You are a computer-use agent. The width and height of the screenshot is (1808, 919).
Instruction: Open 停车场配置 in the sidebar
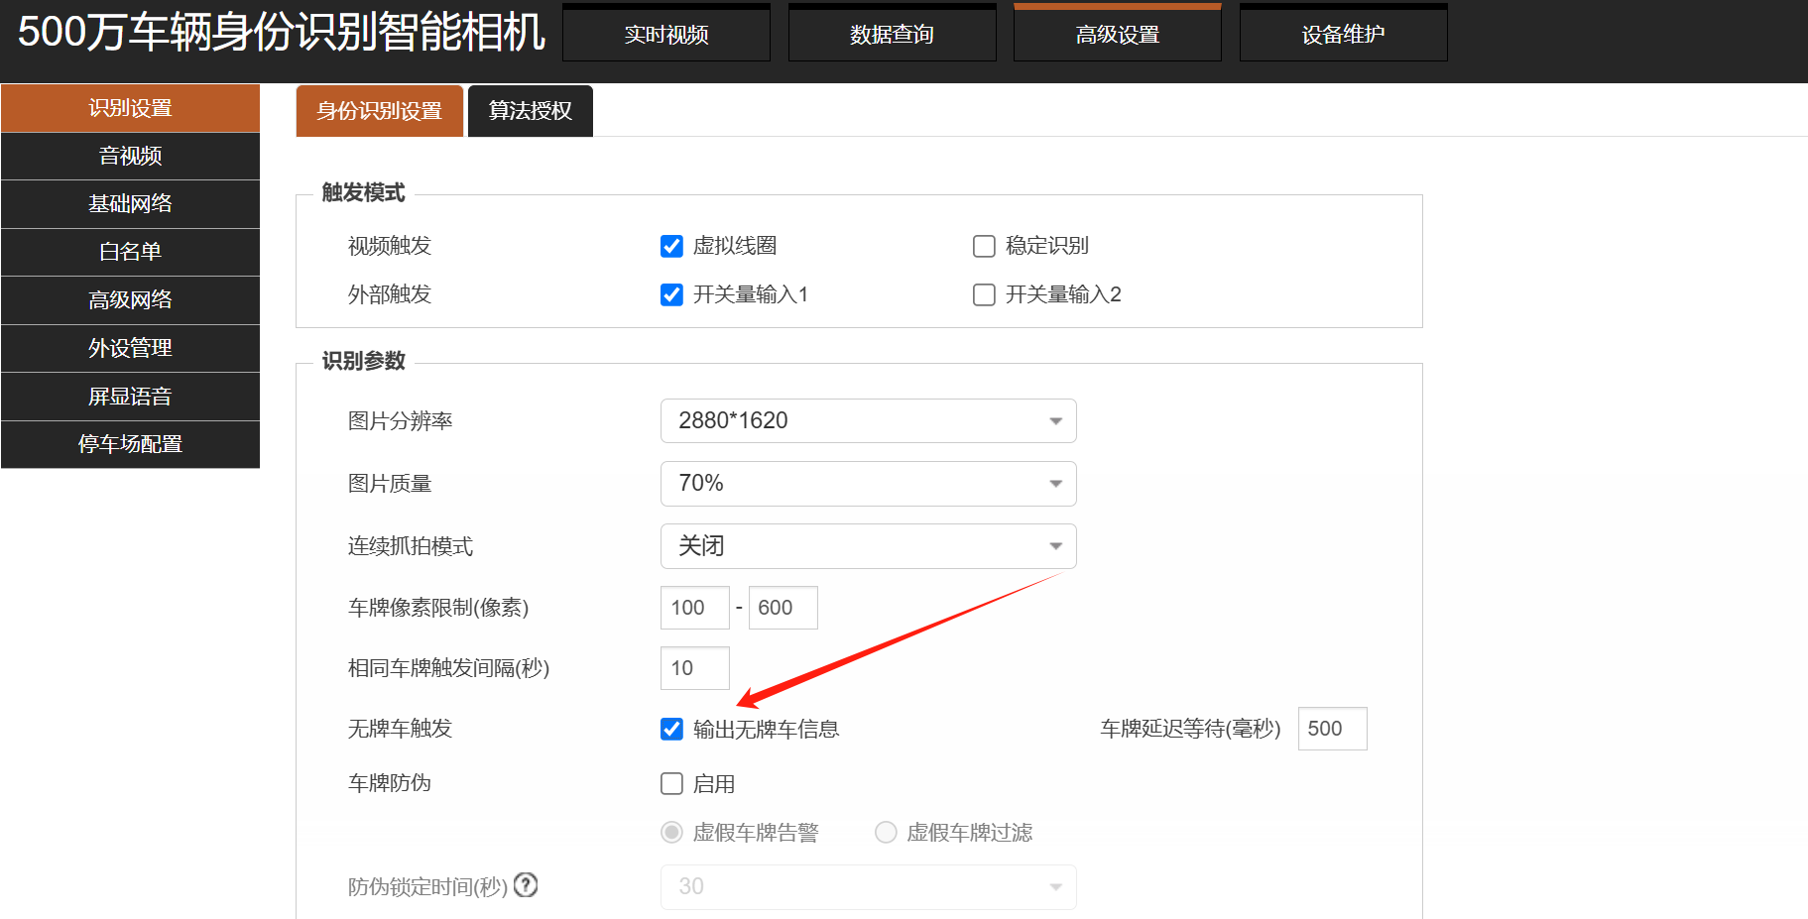[130, 444]
